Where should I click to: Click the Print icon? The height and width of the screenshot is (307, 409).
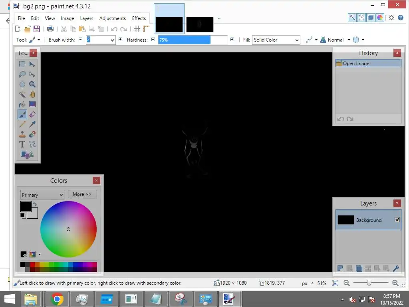click(50, 29)
